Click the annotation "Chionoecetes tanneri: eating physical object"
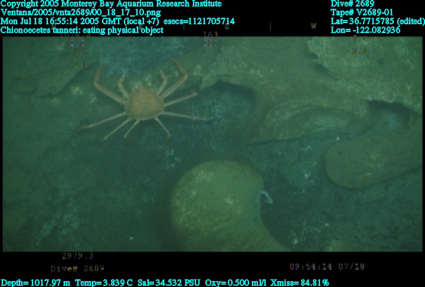 click(81, 30)
